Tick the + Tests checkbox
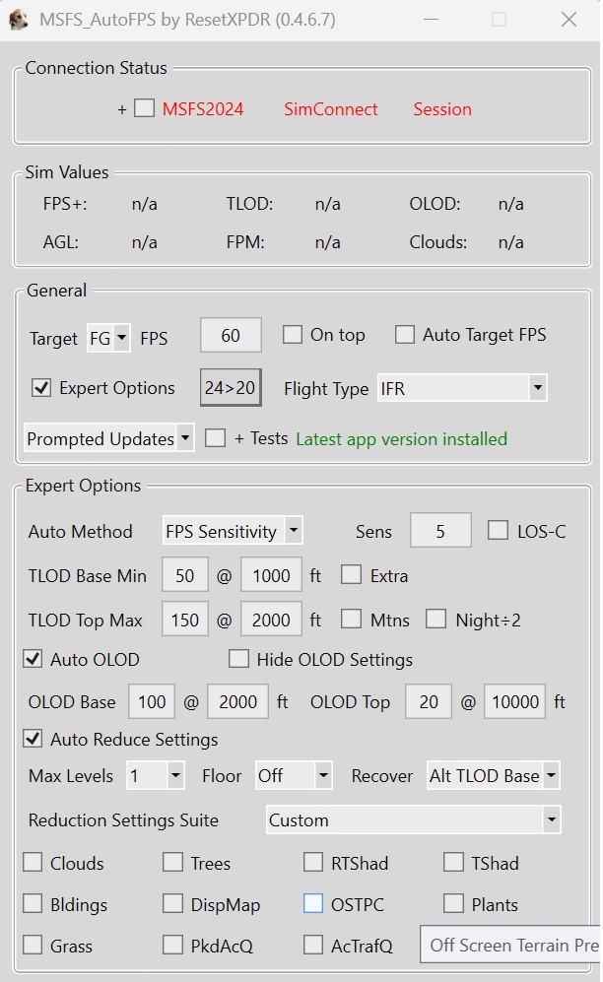603x982 pixels. click(215, 437)
